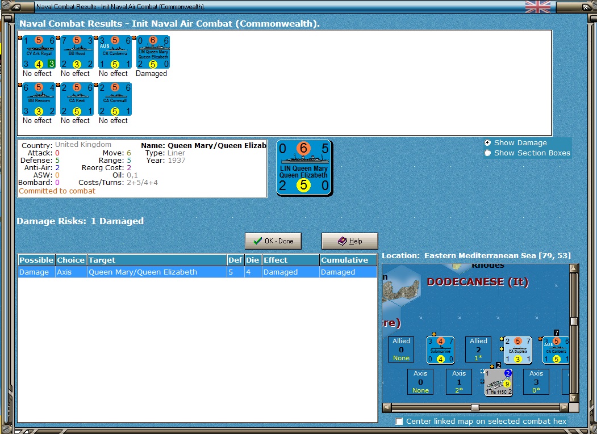Enable Center linked map on selected combat hex
597x434 pixels.
tap(399, 421)
